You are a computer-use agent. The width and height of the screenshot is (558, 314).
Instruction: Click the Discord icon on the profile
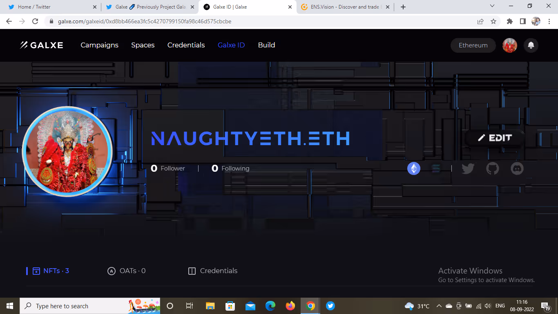point(517,168)
